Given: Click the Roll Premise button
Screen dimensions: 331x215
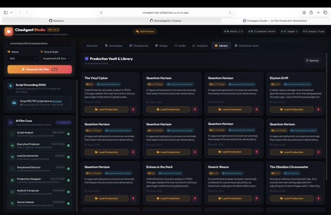Looking at the screenshot, I should pyautogui.click(x=145, y=32).
